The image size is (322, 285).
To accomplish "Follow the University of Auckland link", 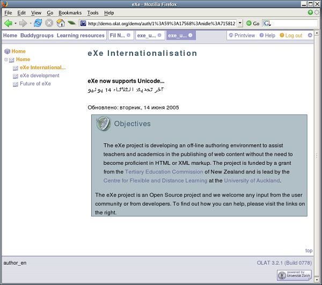I will (252, 180).
